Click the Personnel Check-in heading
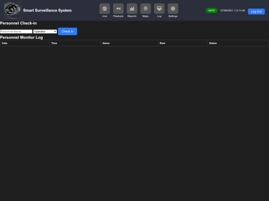The height and width of the screenshot is (201, 269). 18,23
